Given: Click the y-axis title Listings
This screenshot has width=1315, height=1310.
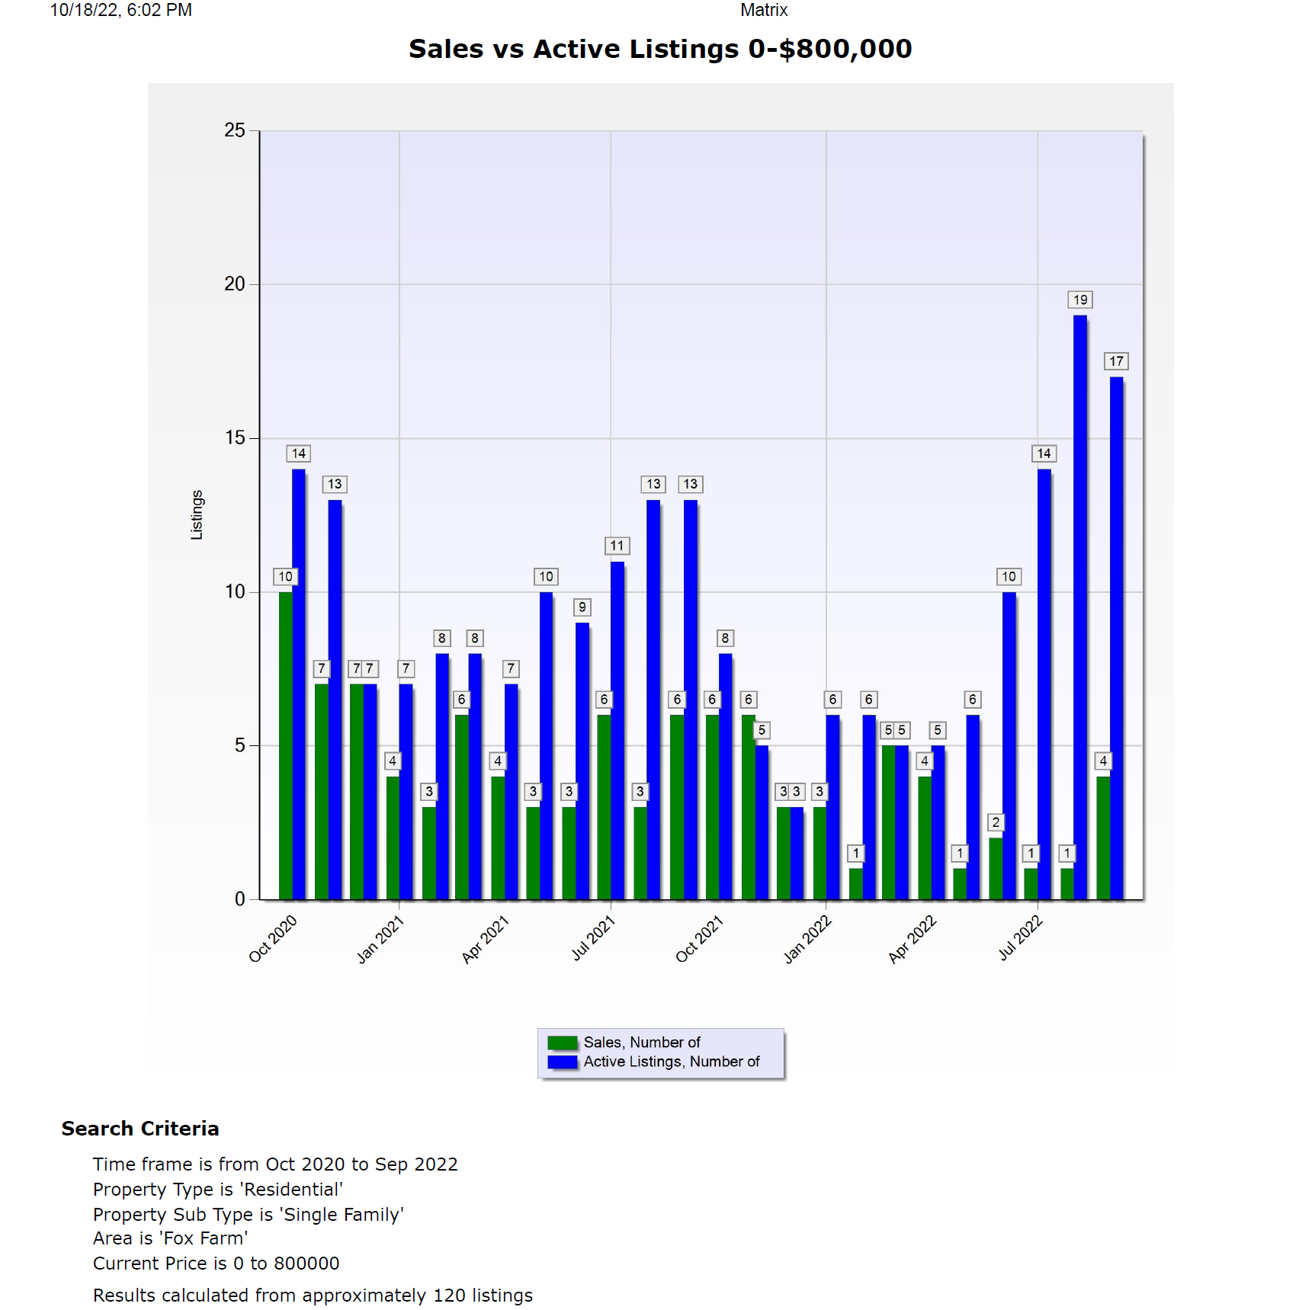Looking at the screenshot, I should tap(197, 515).
